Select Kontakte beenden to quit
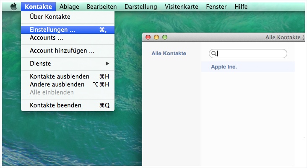The height and width of the screenshot is (168, 307). (x=68, y=105)
